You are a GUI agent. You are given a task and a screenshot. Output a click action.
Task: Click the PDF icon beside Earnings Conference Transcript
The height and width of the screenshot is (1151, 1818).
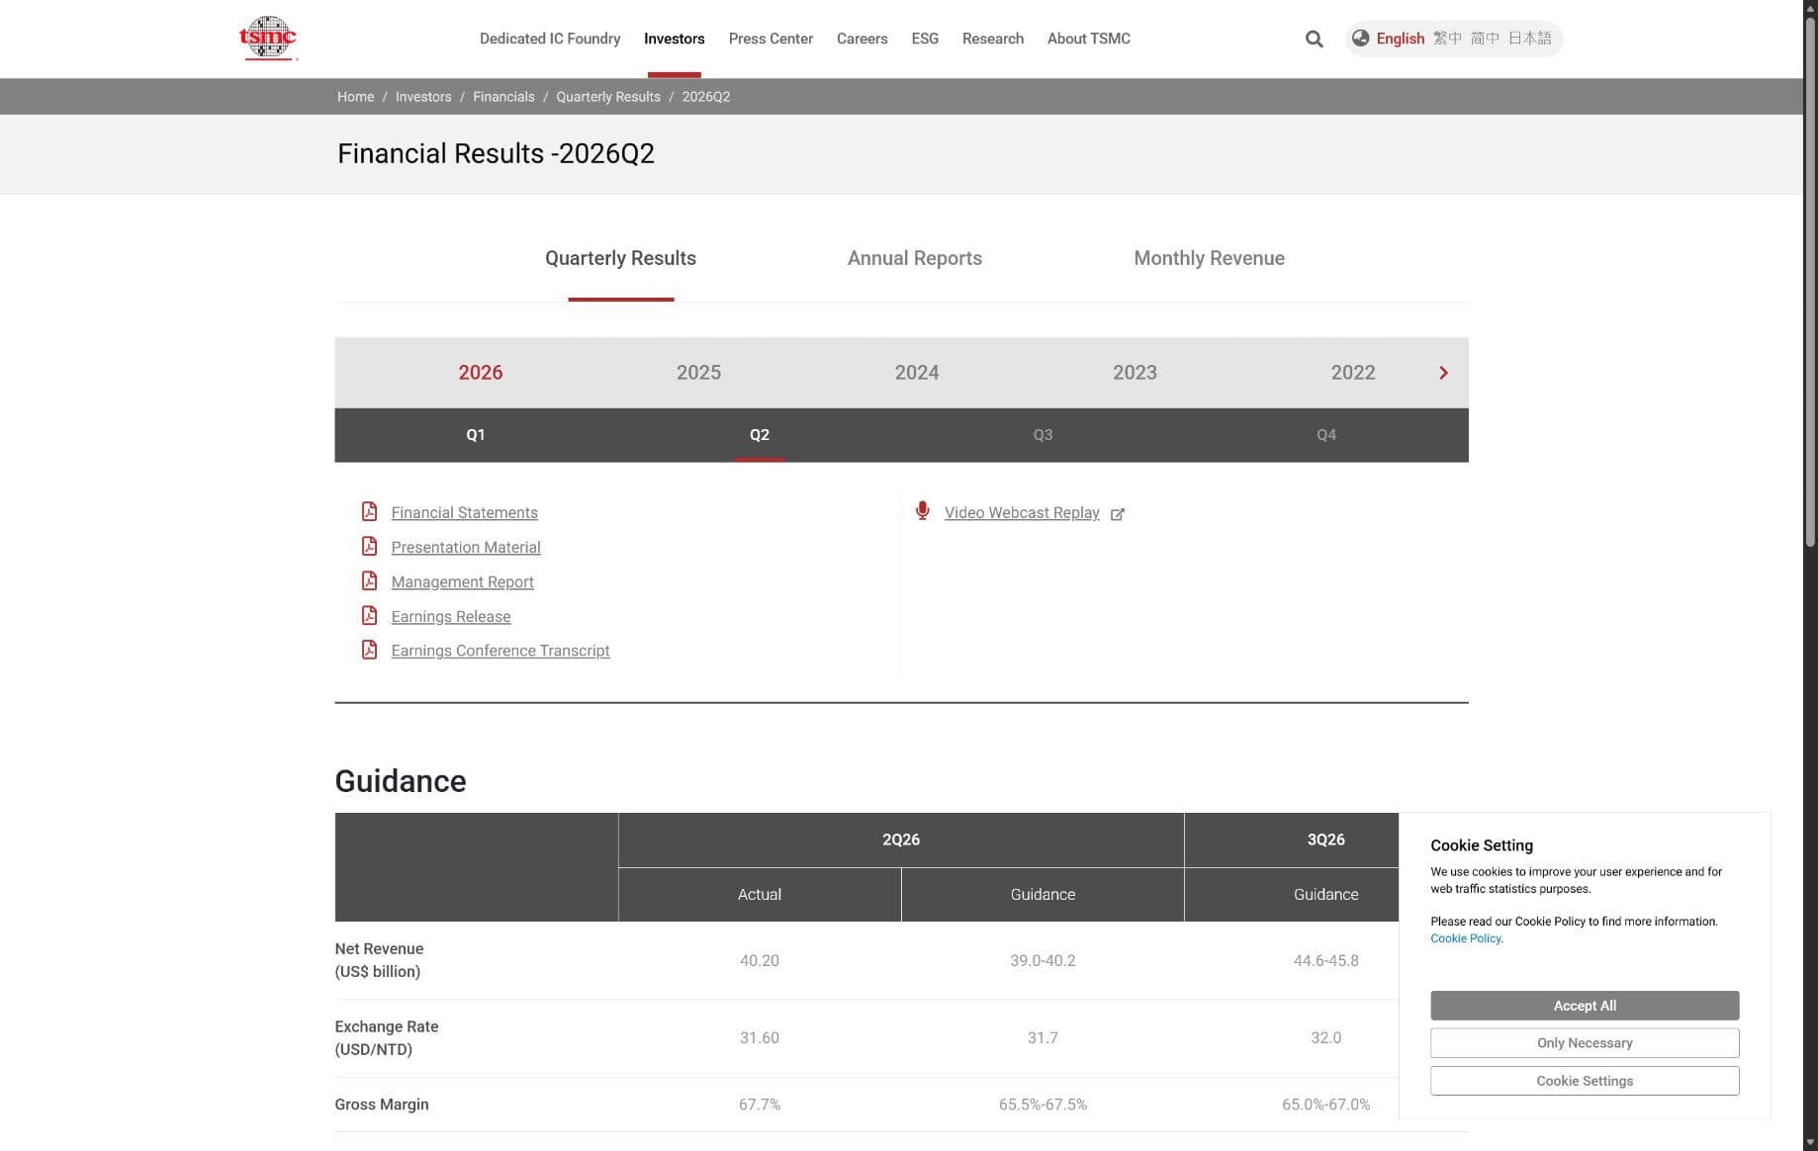pyautogui.click(x=369, y=650)
